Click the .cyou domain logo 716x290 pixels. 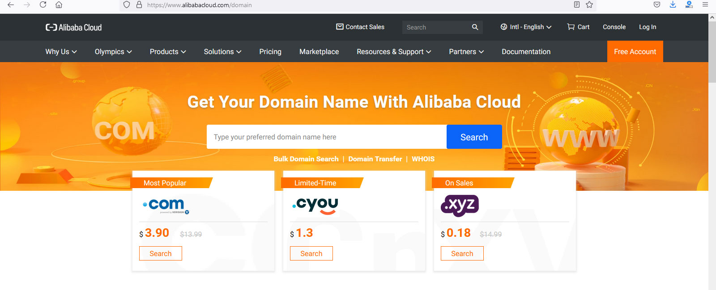click(315, 206)
